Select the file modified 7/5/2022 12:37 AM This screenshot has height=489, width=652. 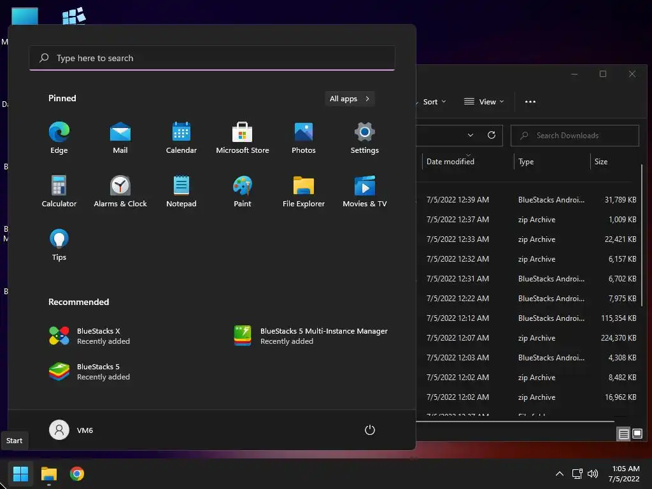pyautogui.click(x=528, y=220)
